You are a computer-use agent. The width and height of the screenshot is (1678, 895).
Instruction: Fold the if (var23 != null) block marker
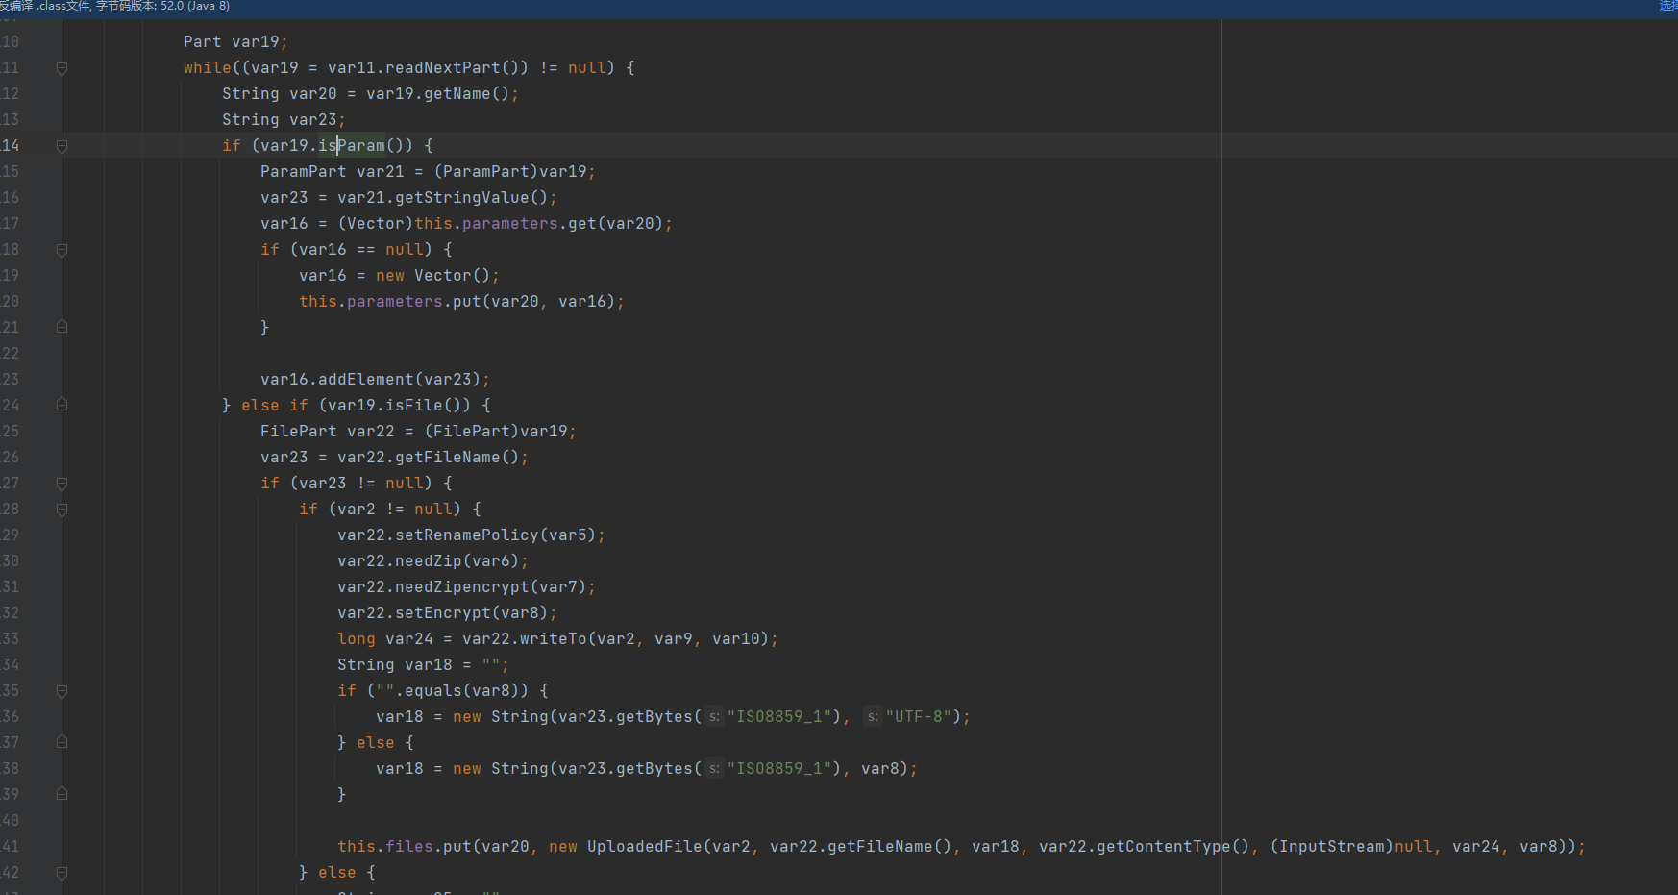tap(62, 484)
